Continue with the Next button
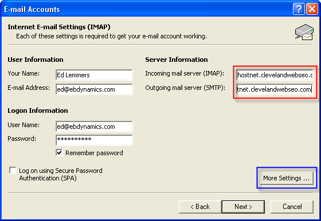321x221 pixels. pyautogui.click(x=243, y=207)
